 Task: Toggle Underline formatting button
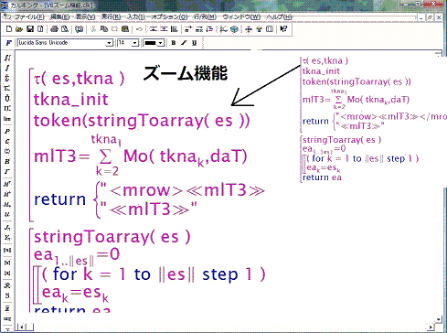194,43
